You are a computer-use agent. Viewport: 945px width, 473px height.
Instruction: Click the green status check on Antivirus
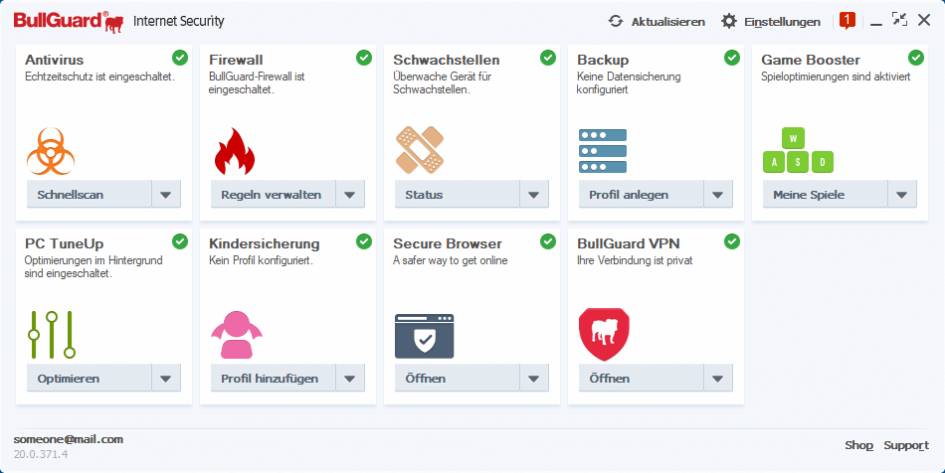pos(180,58)
